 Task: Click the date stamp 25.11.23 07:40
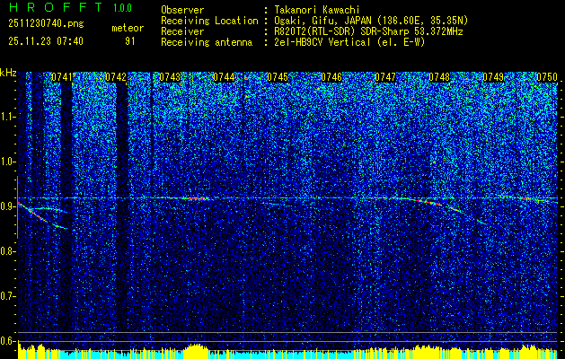point(46,41)
